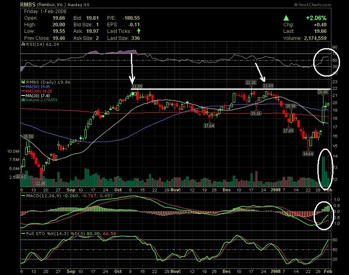Click the MACD signal value -0.717
This screenshot has height=275, width=349.
point(89,196)
